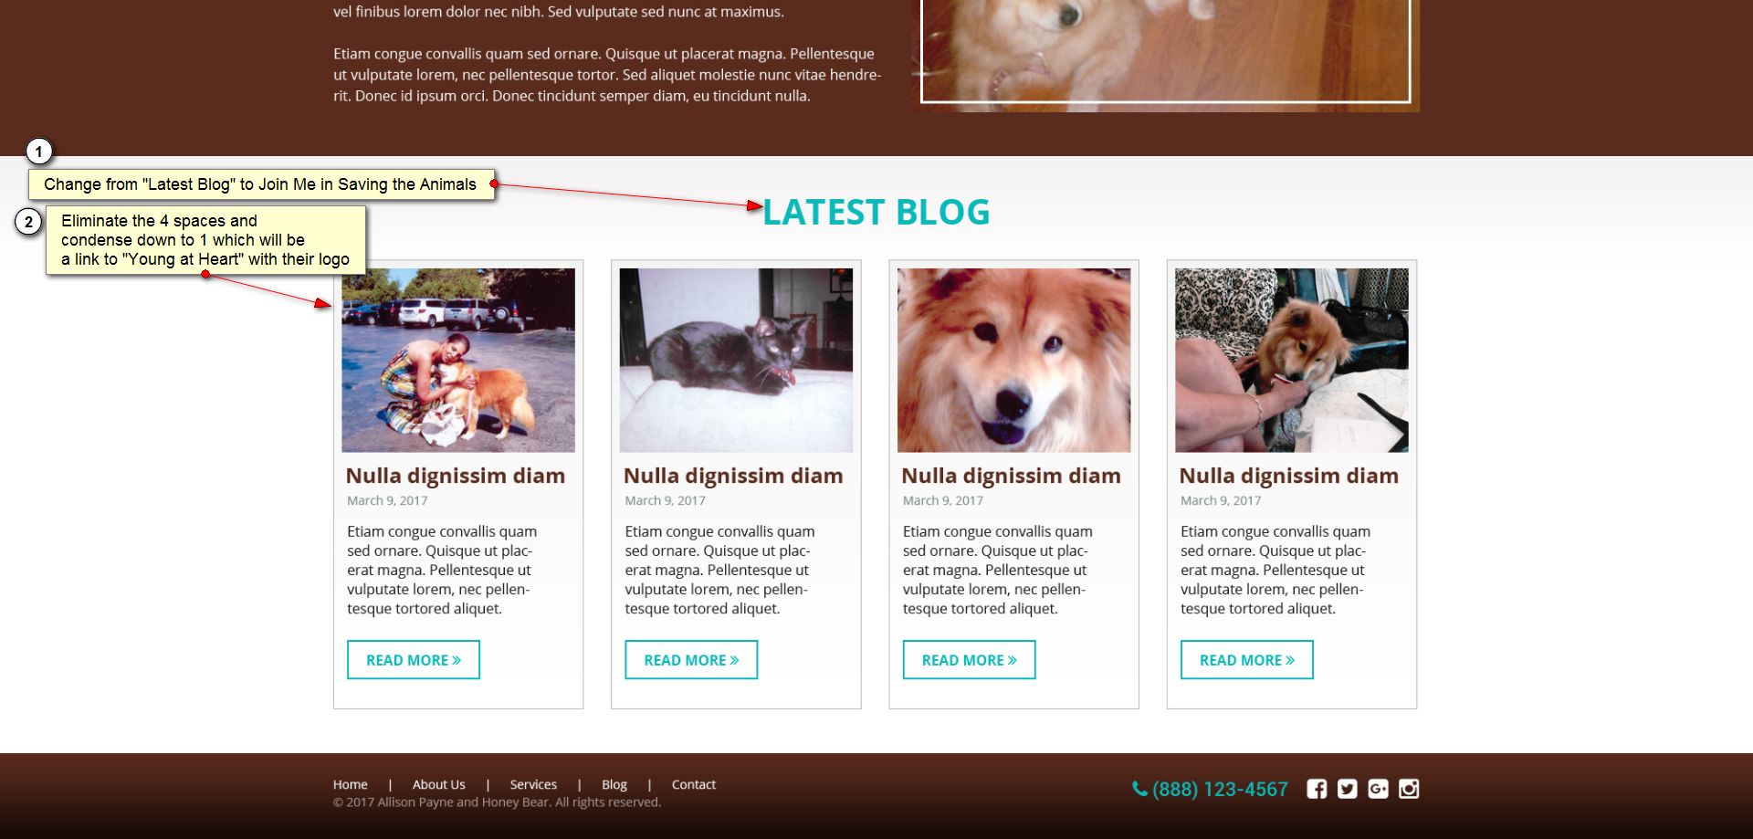Select annotation marker number 1
Viewport: 1753px width, 839px height.
(x=38, y=152)
